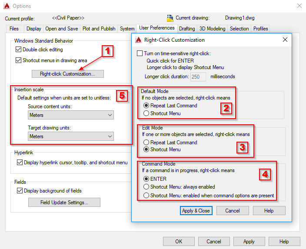Image resolution: width=306 pixels, height=249 pixels.
Task: Select Default Mode Repeat Last Command
Action: pyautogui.click(x=146, y=106)
